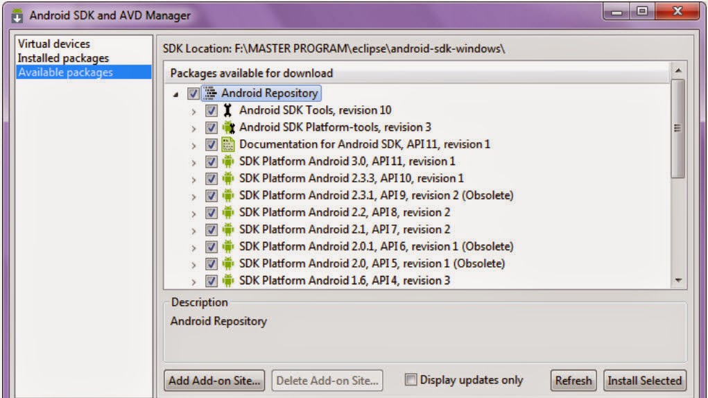The height and width of the screenshot is (398, 708).
Task: Select 'SDK Platform Android 2.1, API 7' row
Action: (x=345, y=230)
